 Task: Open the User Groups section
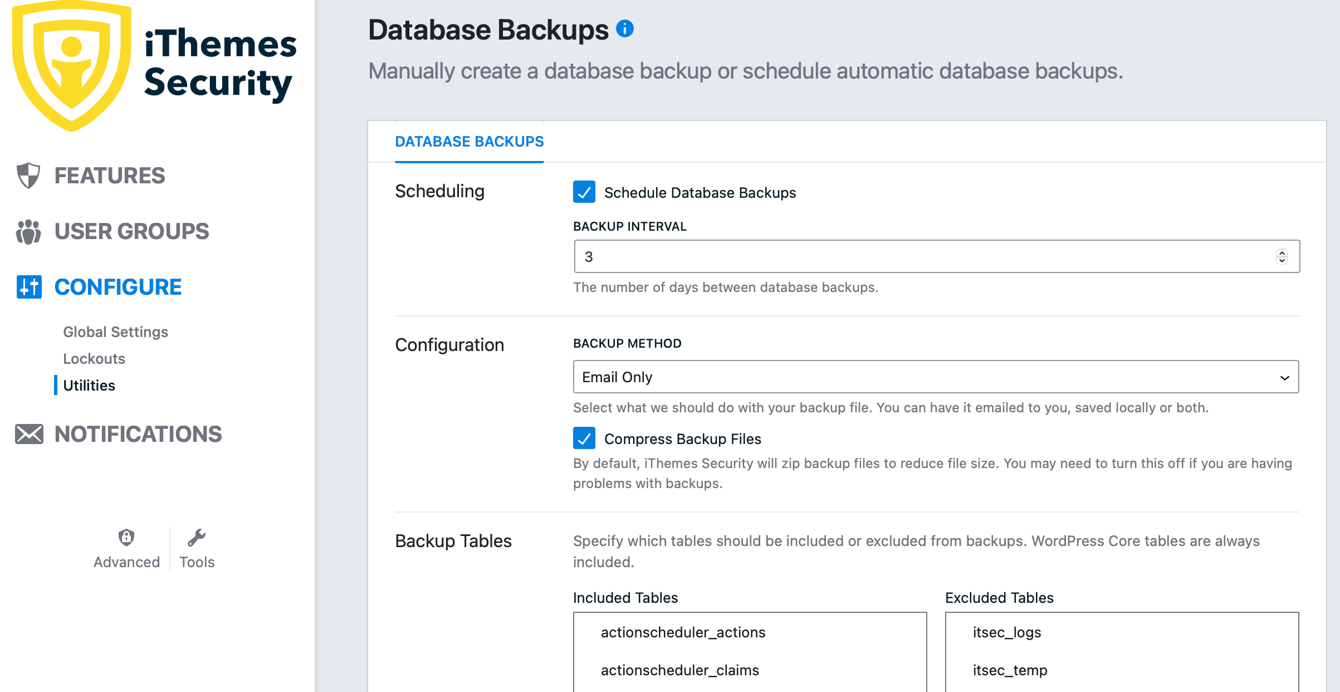tap(131, 232)
